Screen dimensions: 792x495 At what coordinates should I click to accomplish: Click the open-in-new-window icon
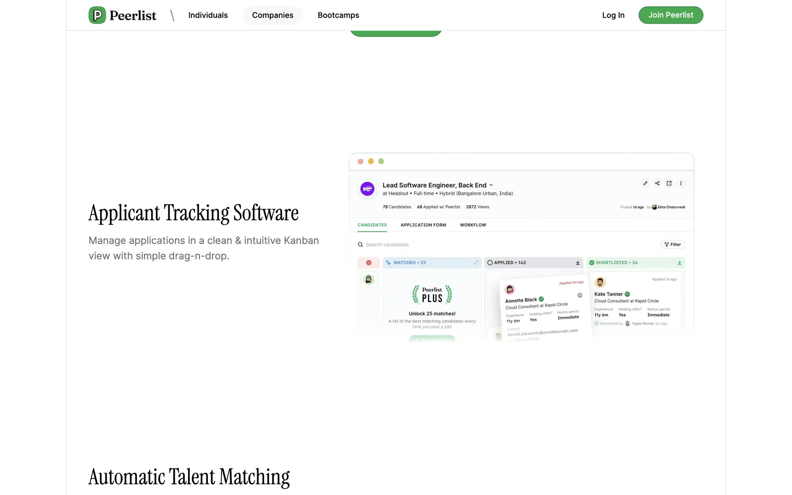coord(669,184)
